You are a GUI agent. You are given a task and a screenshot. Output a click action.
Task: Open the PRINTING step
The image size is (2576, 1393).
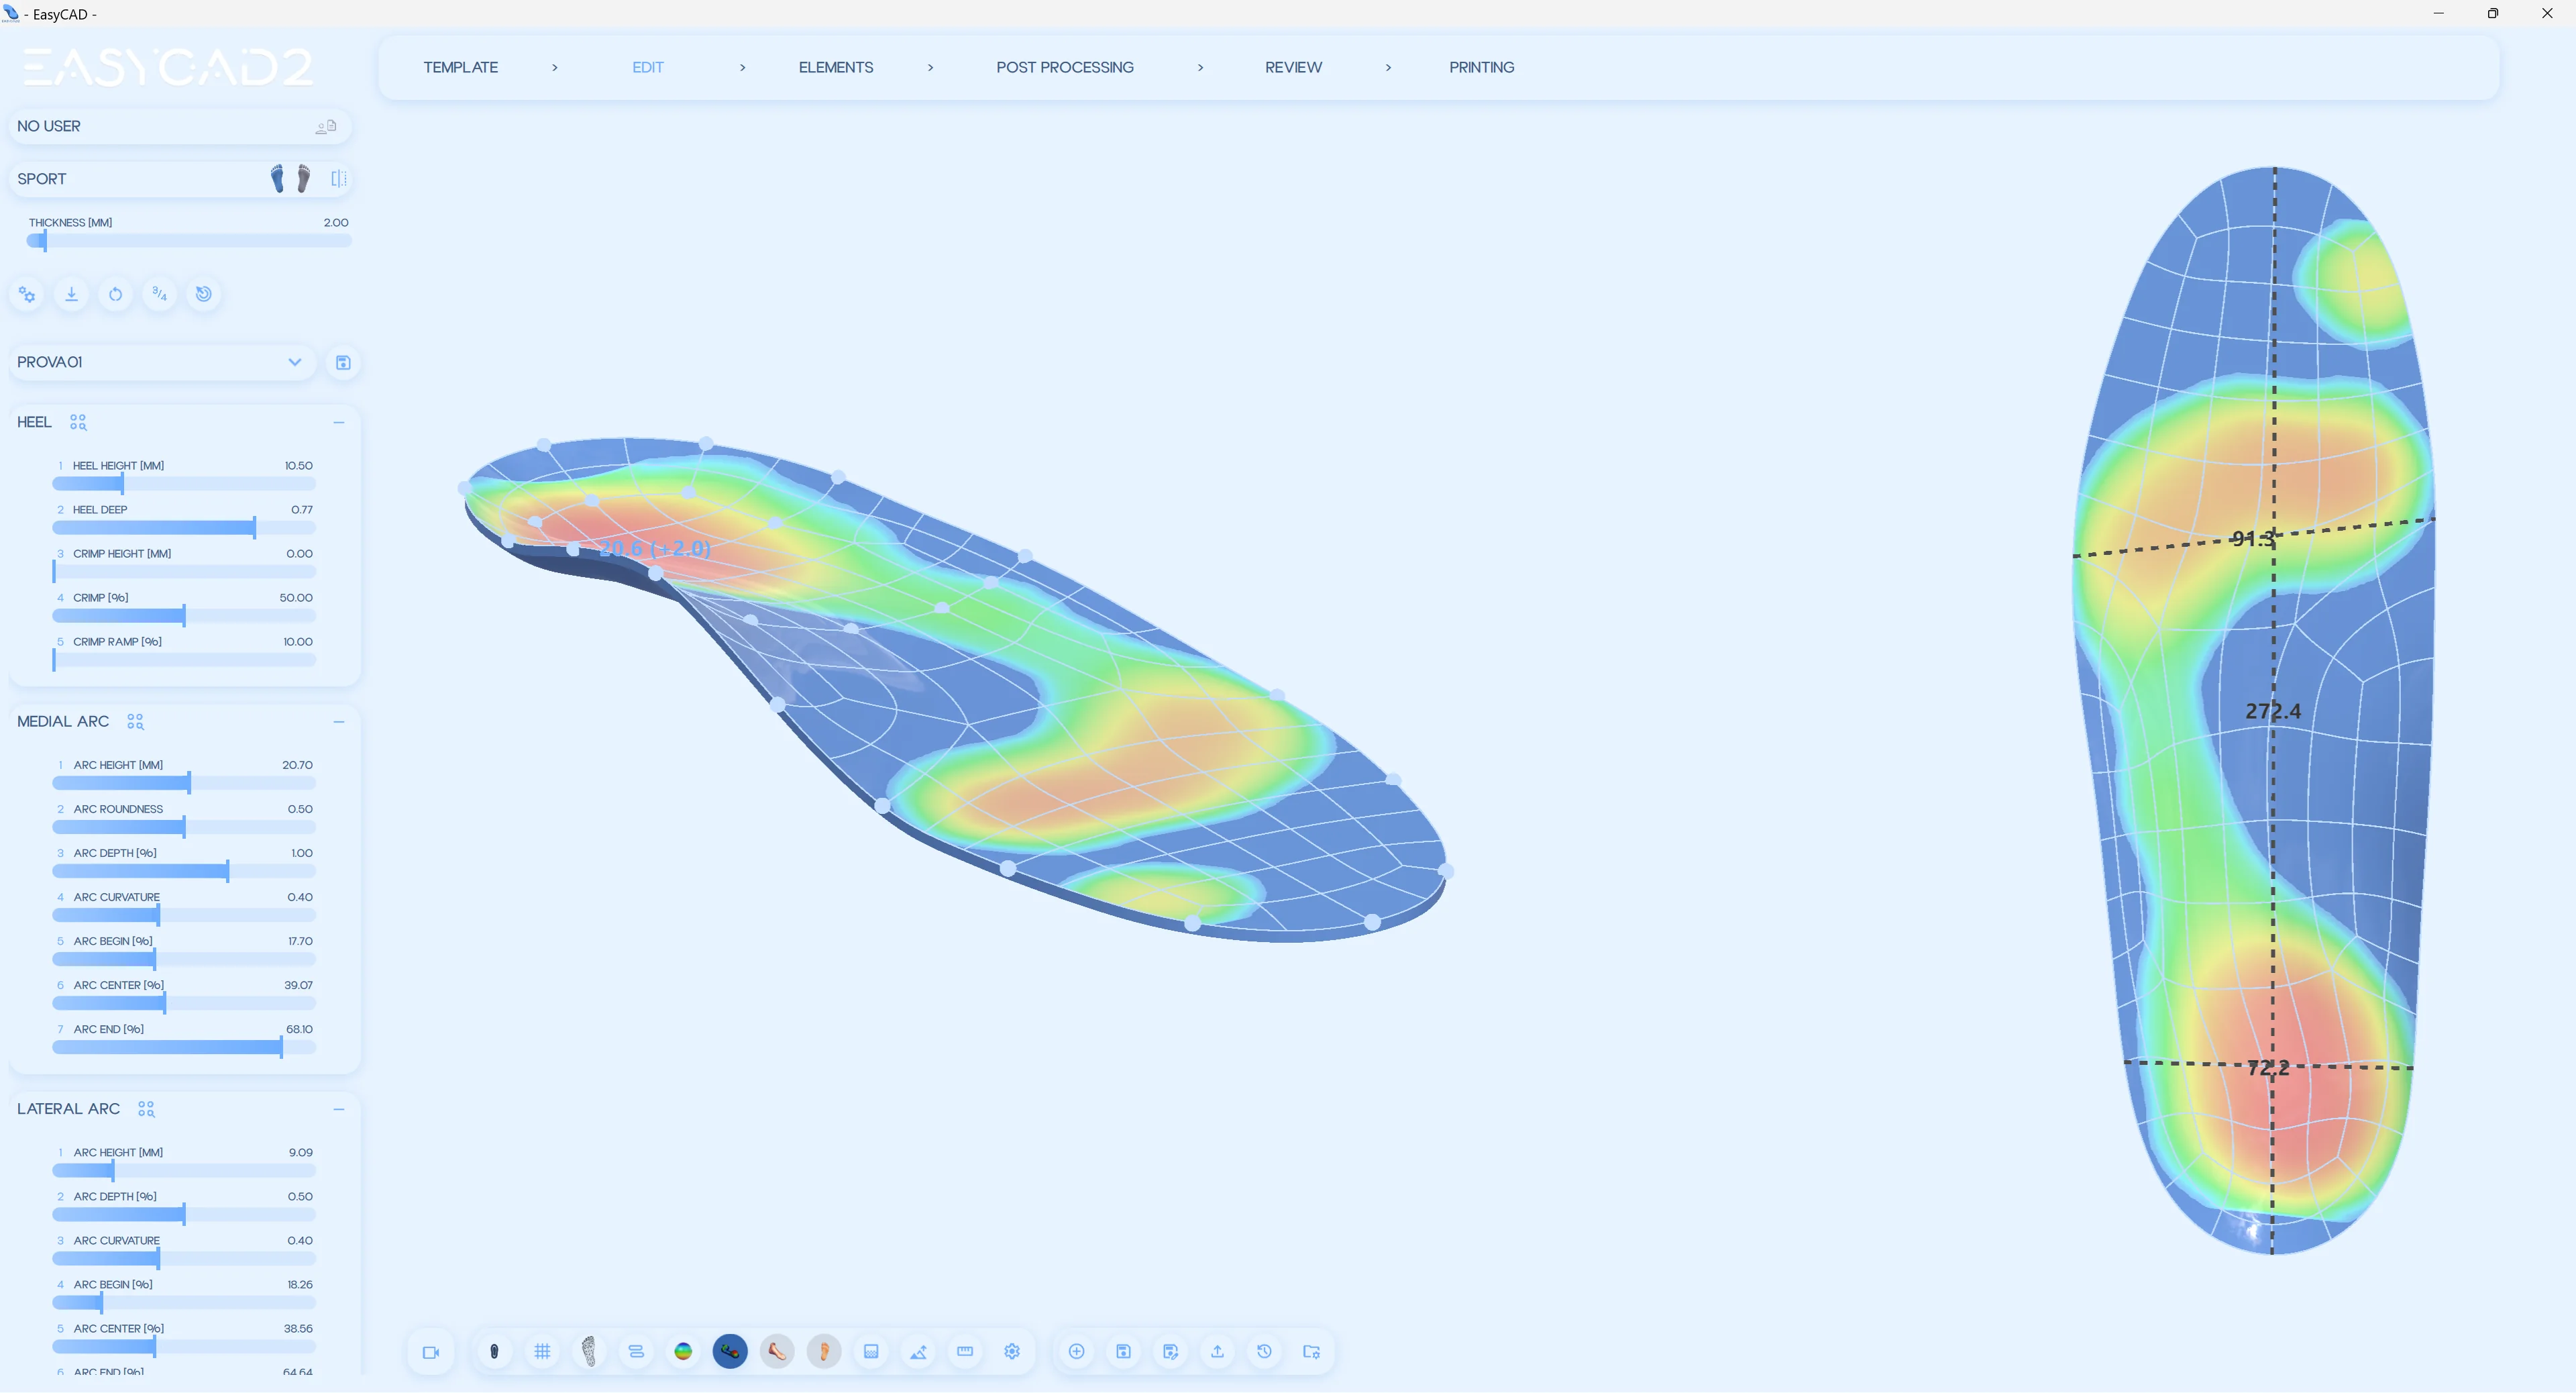1481,67
